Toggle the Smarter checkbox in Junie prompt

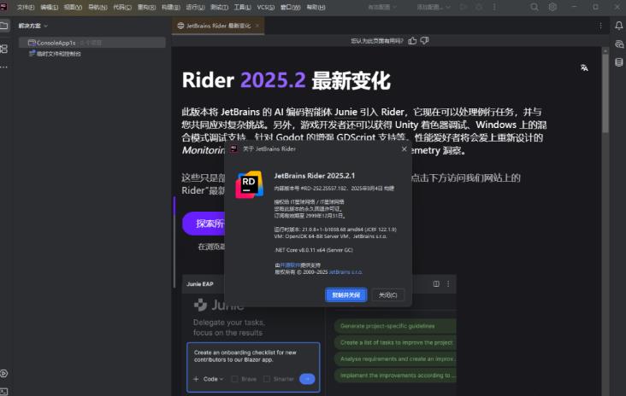(267, 379)
